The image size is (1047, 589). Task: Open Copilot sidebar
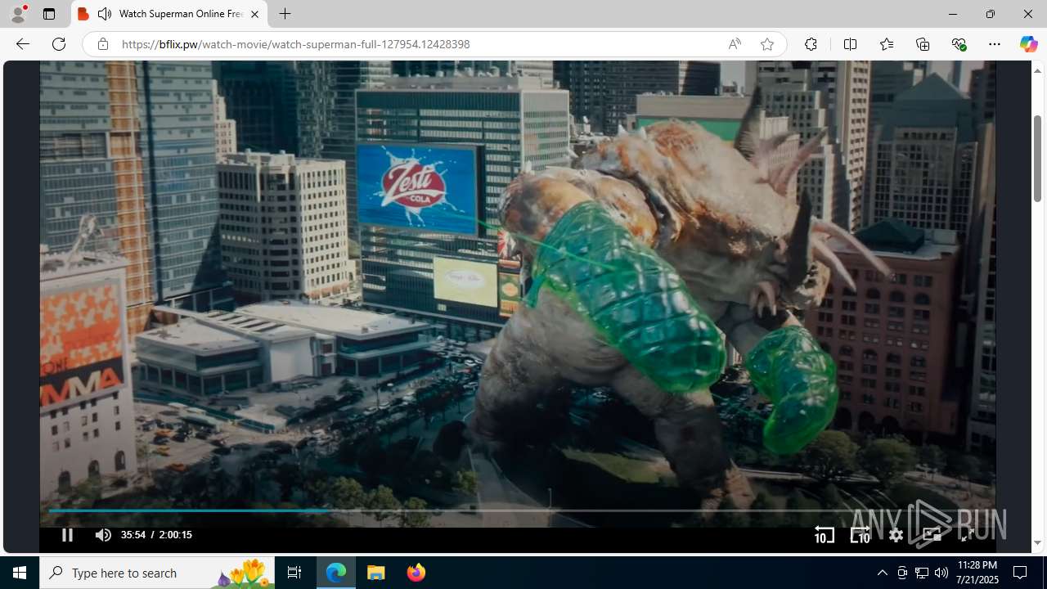[1028, 44]
